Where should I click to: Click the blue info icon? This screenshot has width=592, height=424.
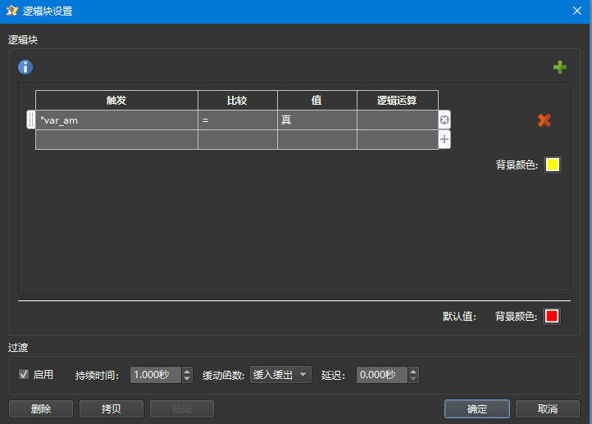click(25, 67)
